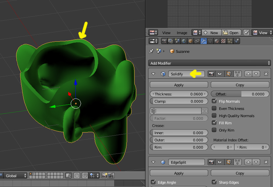273x187 pixels.
Task: Toggle Solidify edit cage button
Action: [237, 74]
